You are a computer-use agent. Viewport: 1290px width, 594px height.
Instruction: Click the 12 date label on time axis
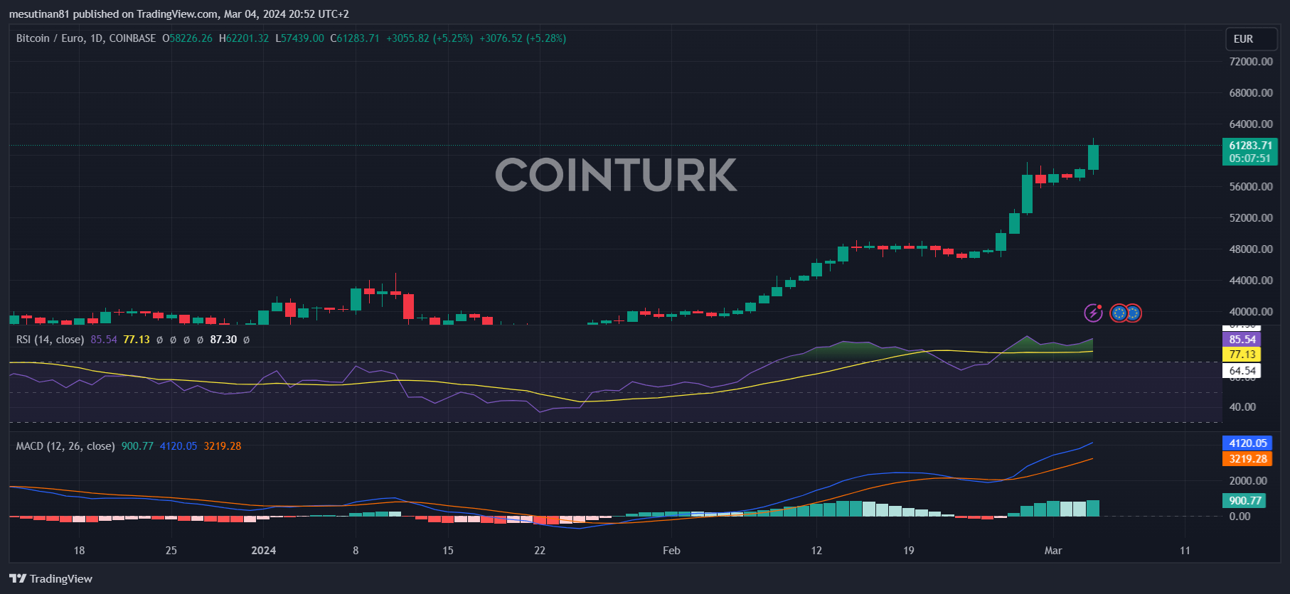click(816, 551)
